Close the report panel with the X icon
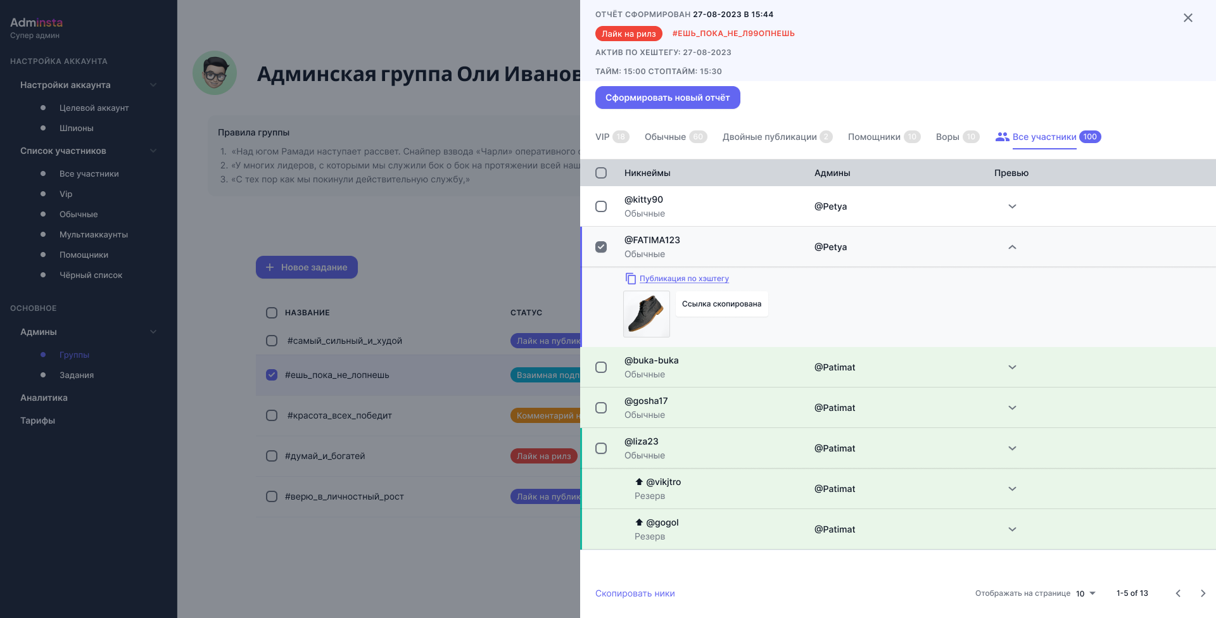This screenshot has height=618, width=1216. 1188,18
